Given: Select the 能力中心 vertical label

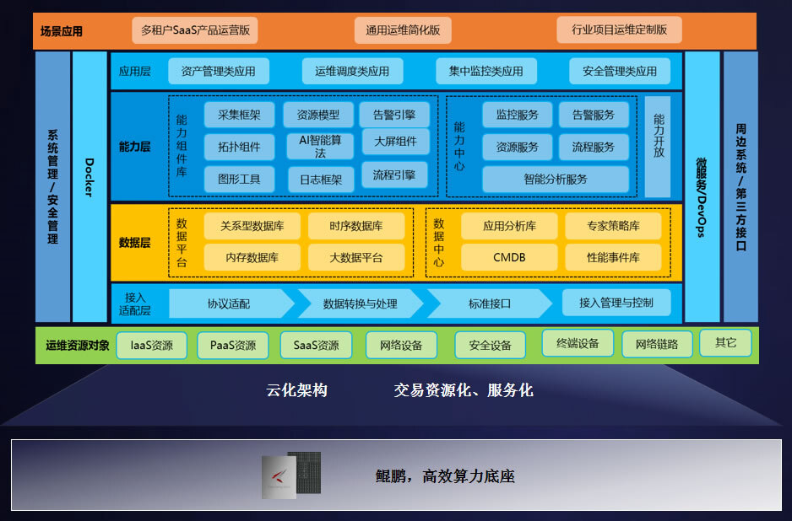Looking at the screenshot, I should (x=459, y=146).
